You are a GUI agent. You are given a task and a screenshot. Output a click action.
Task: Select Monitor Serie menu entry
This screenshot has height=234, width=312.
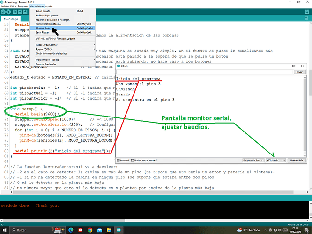62,28
